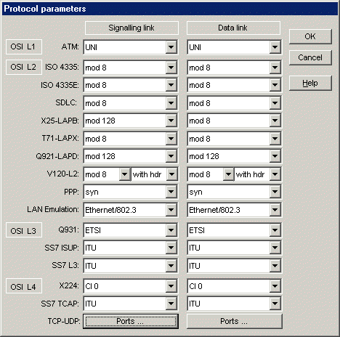Expand LAN Emulation Data link Ethernet dropdown

(275, 210)
